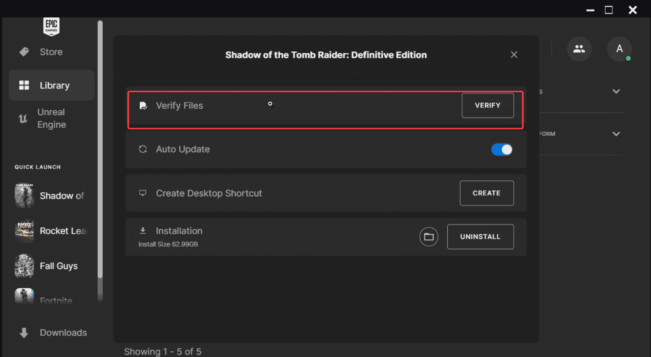Click the Library grid icon
Image resolution: width=651 pixels, height=357 pixels.
point(24,85)
